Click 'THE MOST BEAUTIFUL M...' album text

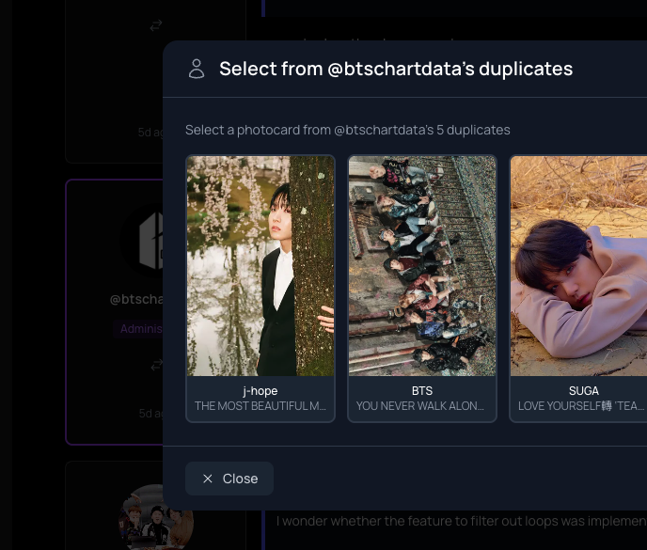click(x=260, y=406)
